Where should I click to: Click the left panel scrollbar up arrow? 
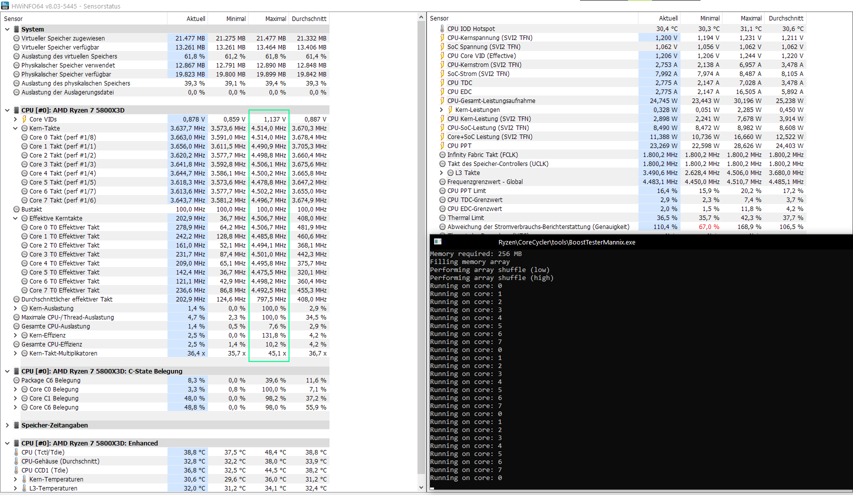click(421, 17)
